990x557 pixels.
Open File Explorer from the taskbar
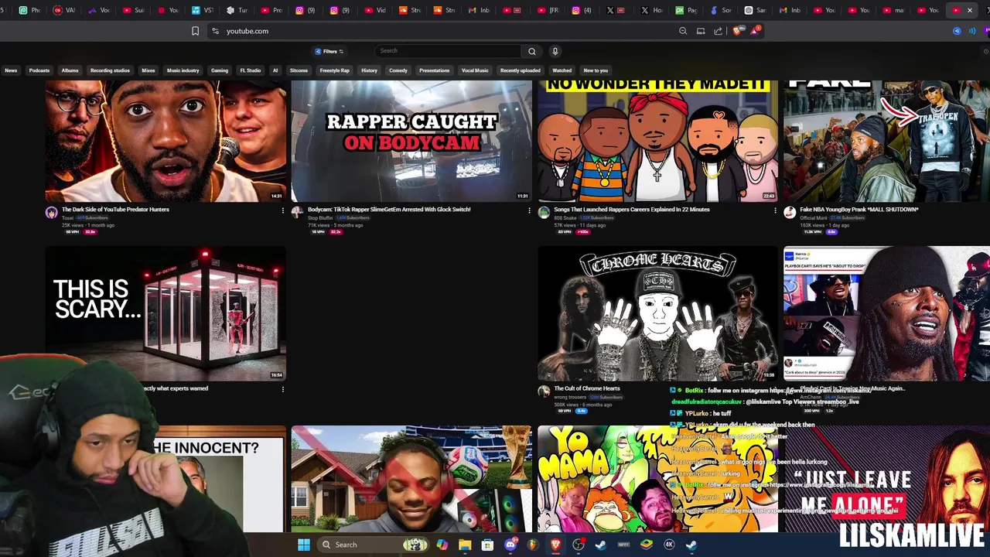465,545
